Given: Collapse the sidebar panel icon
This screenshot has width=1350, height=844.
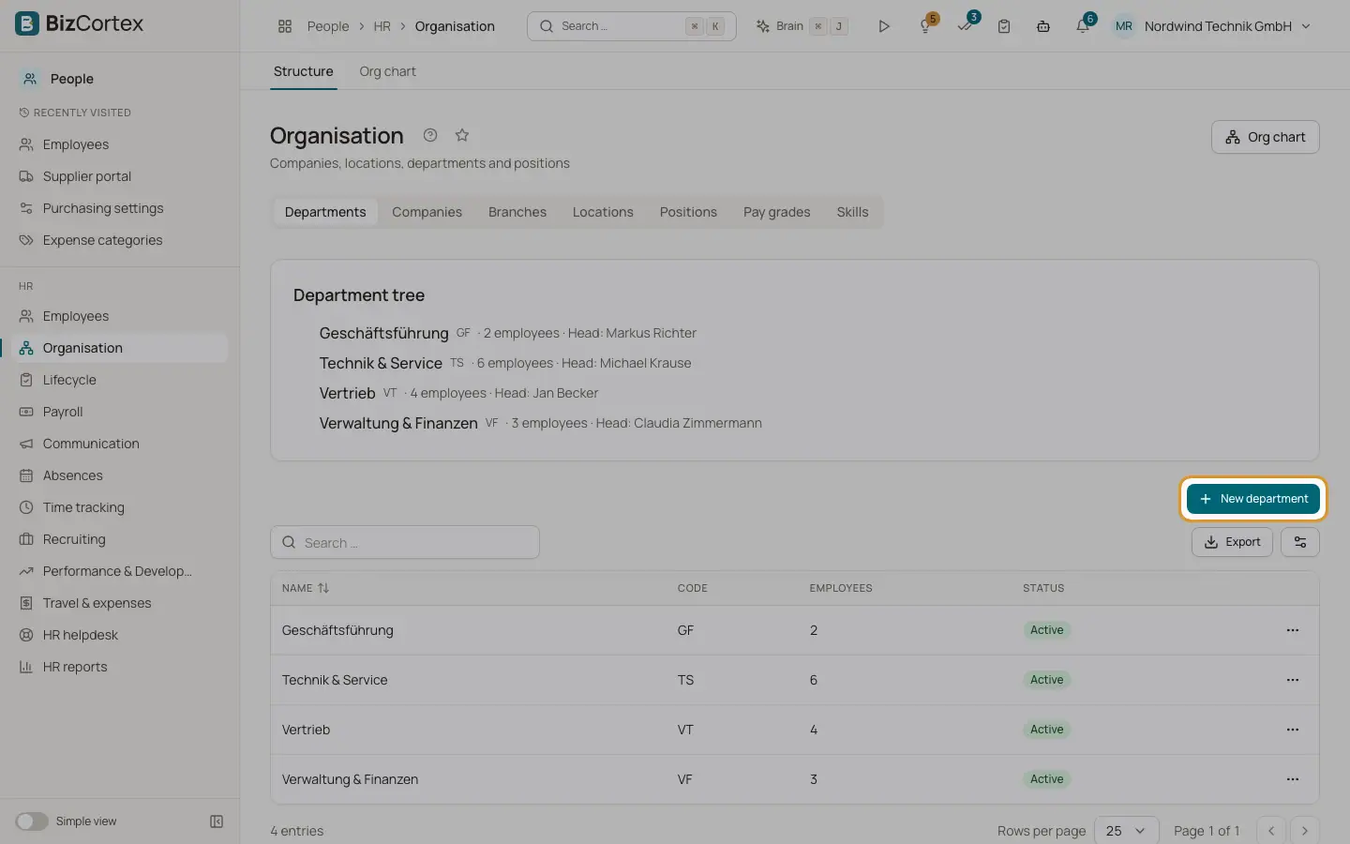Looking at the screenshot, I should [217, 821].
